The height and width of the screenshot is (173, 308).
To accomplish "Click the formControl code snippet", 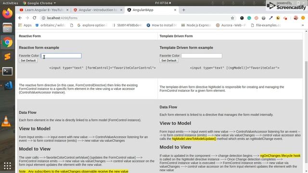I will [103, 68].
